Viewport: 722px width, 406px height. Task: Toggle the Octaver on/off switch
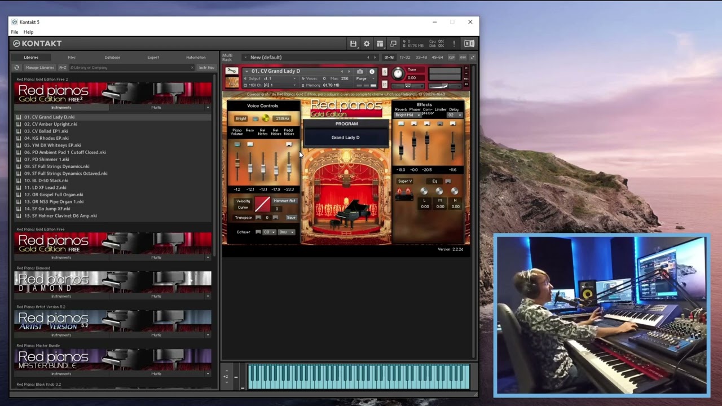[258, 232]
